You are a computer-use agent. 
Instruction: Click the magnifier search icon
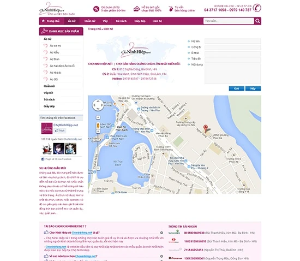(257, 21)
